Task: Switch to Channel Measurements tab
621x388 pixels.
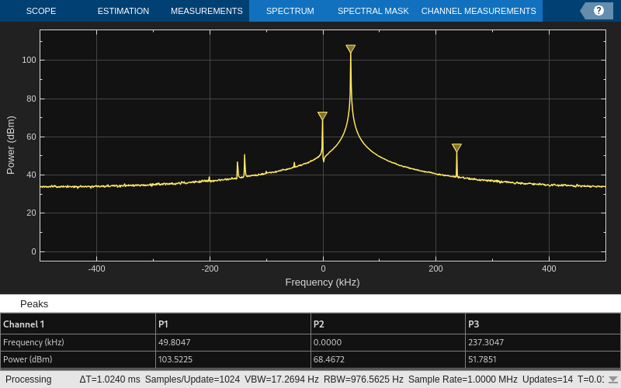Action: (478, 11)
